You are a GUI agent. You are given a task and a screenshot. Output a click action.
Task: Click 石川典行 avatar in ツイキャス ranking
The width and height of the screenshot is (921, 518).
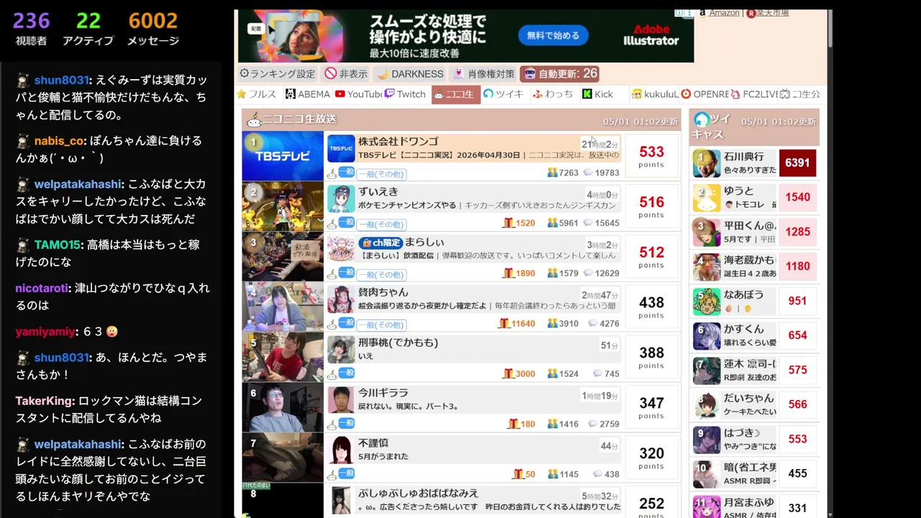point(707,163)
